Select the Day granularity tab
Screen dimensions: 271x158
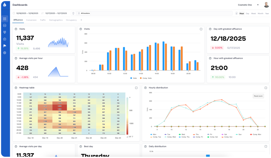pos(248,13)
